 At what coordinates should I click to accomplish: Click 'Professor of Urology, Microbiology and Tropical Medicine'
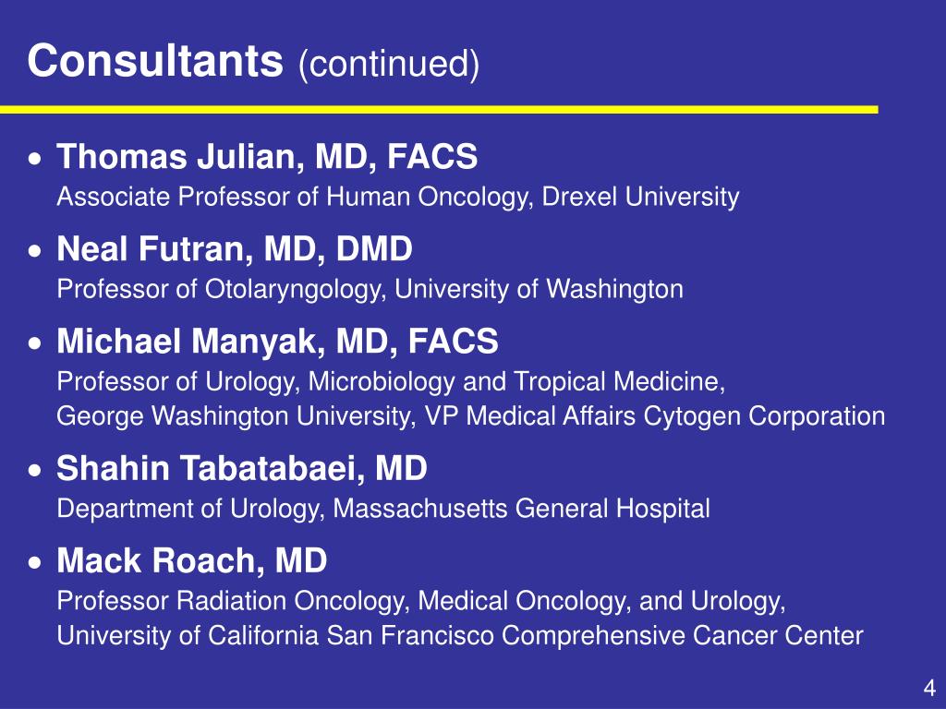391,381
